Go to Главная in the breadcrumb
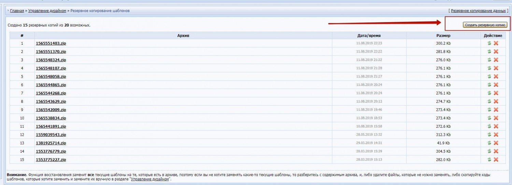The width and height of the screenshot is (512, 185). (x=17, y=11)
